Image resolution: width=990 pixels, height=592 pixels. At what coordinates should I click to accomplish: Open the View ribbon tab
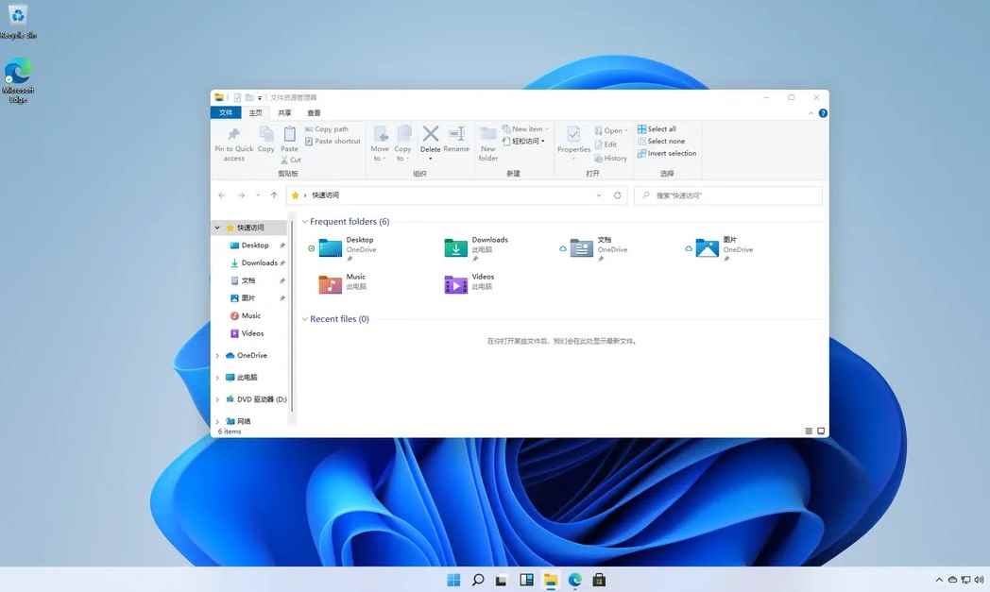(x=314, y=111)
